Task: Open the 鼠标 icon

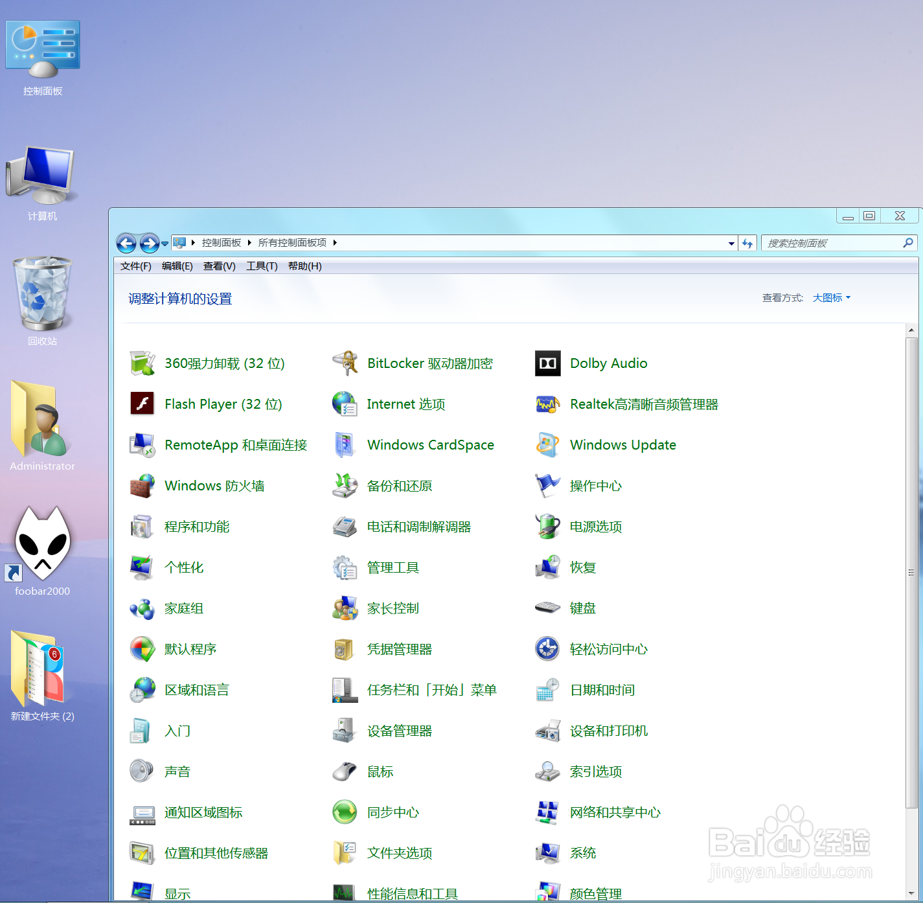Action: pos(345,772)
